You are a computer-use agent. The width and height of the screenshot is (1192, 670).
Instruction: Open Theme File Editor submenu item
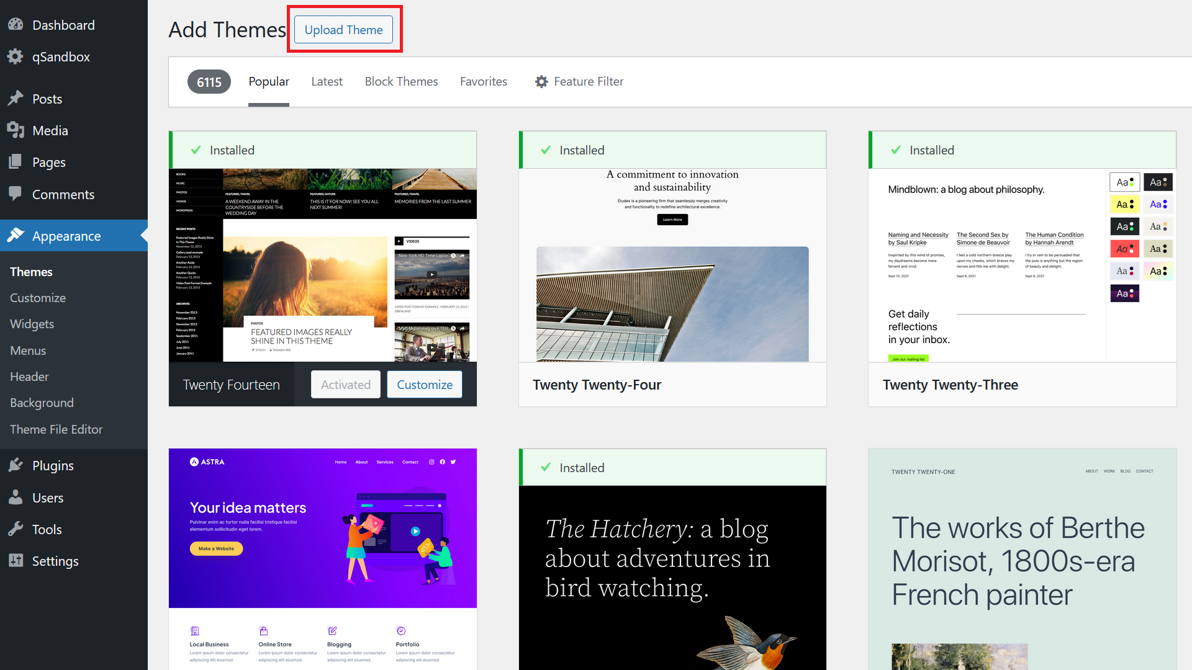(x=56, y=429)
